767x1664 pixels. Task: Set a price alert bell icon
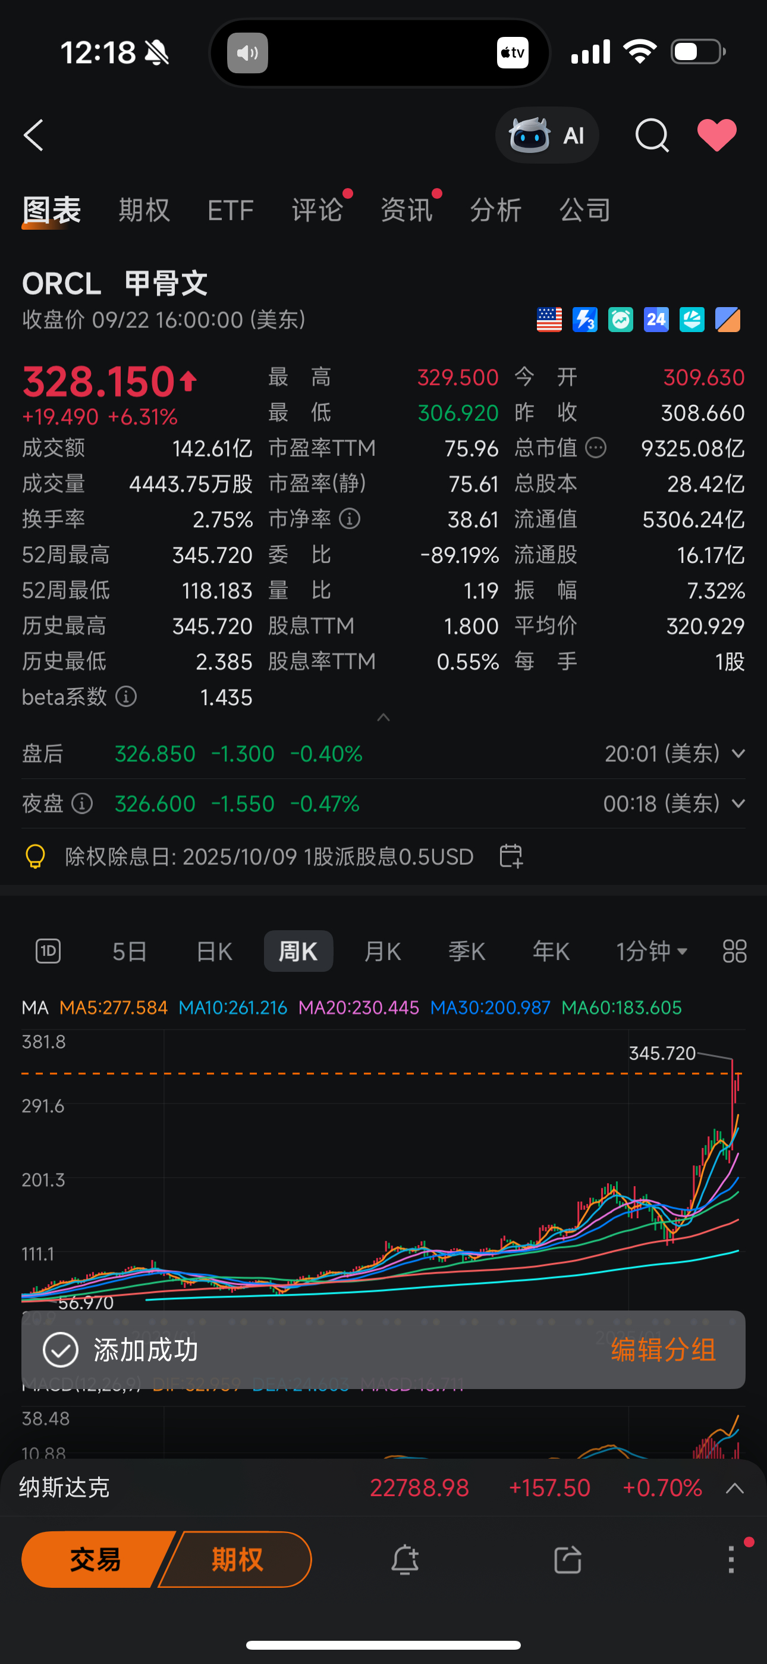click(405, 1560)
